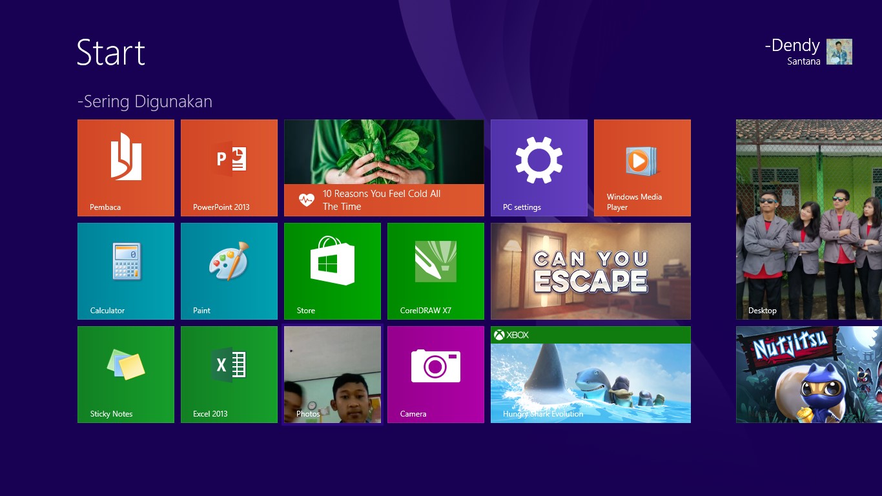
Task: Launch Hungry Shark Evolution
Action: 590,375
